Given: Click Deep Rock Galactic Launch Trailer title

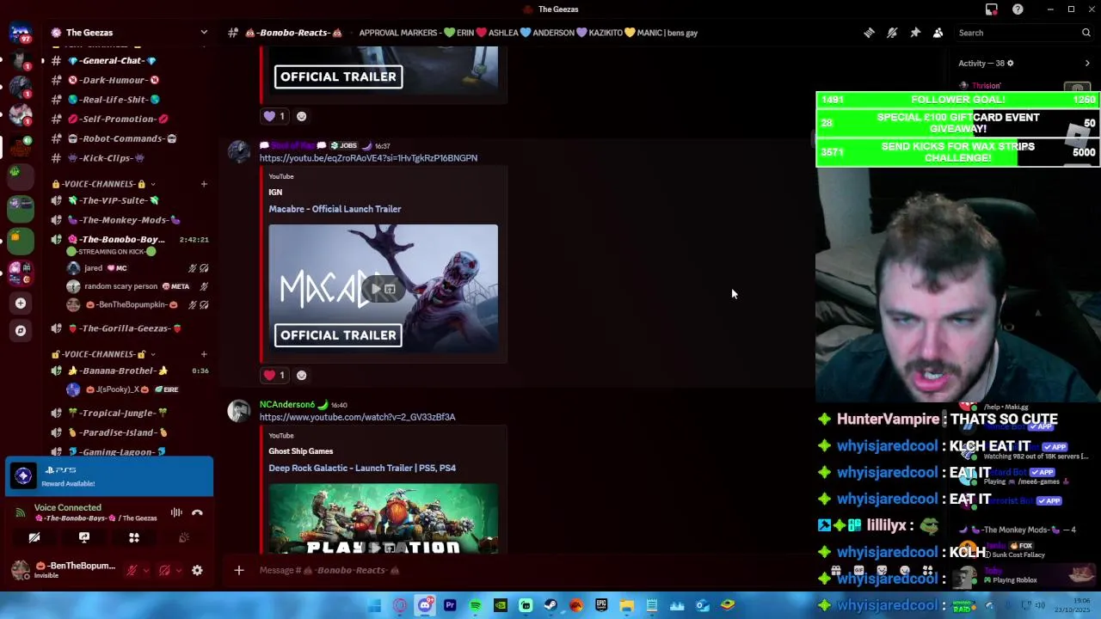Looking at the screenshot, I should coord(362,468).
